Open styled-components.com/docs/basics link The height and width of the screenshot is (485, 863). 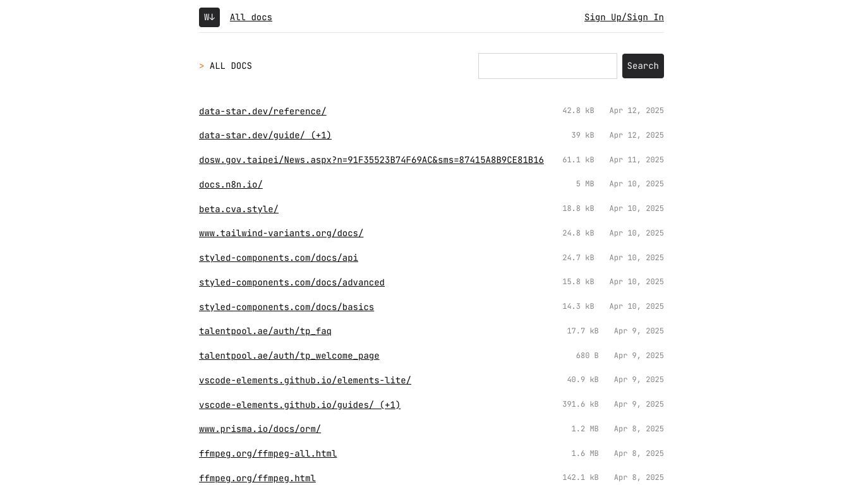pos(286,308)
